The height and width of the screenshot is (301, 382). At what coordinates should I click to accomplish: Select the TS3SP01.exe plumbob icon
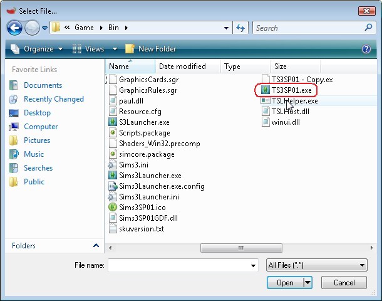(266, 90)
